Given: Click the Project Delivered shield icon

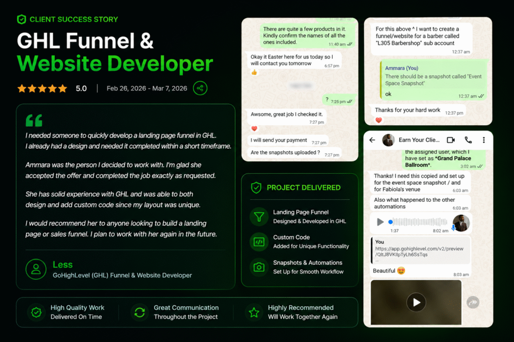Looking at the screenshot, I should (x=256, y=188).
